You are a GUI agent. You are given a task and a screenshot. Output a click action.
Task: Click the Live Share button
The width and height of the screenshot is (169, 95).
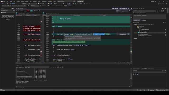[x=161, y=4]
